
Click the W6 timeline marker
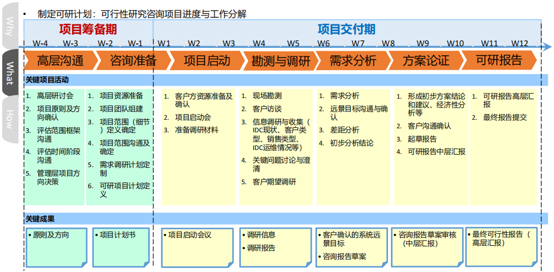[x=323, y=43]
